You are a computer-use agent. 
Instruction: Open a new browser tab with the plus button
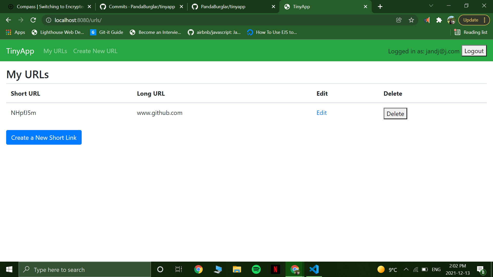(x=380, y=6)
